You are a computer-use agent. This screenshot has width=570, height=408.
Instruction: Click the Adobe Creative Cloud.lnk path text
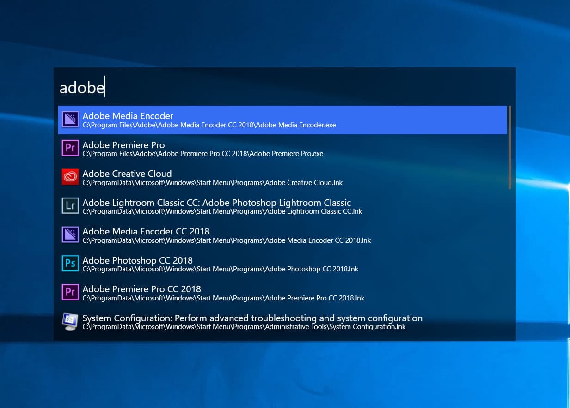(212, 183)
